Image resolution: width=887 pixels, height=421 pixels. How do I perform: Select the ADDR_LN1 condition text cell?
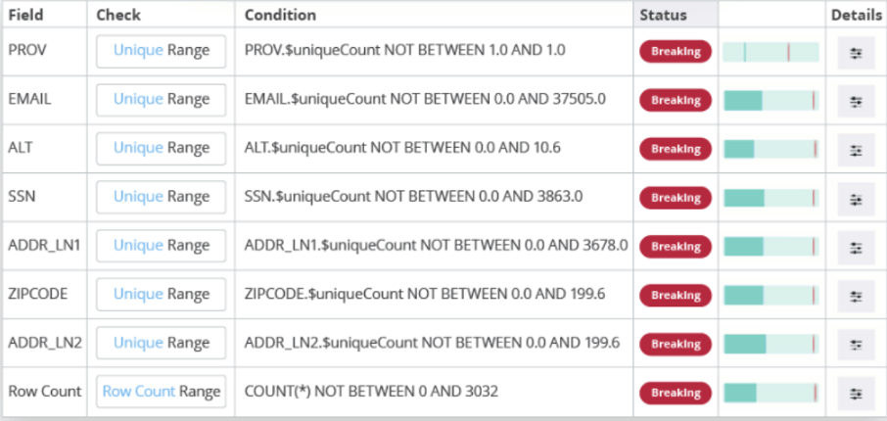click(436, 246)
